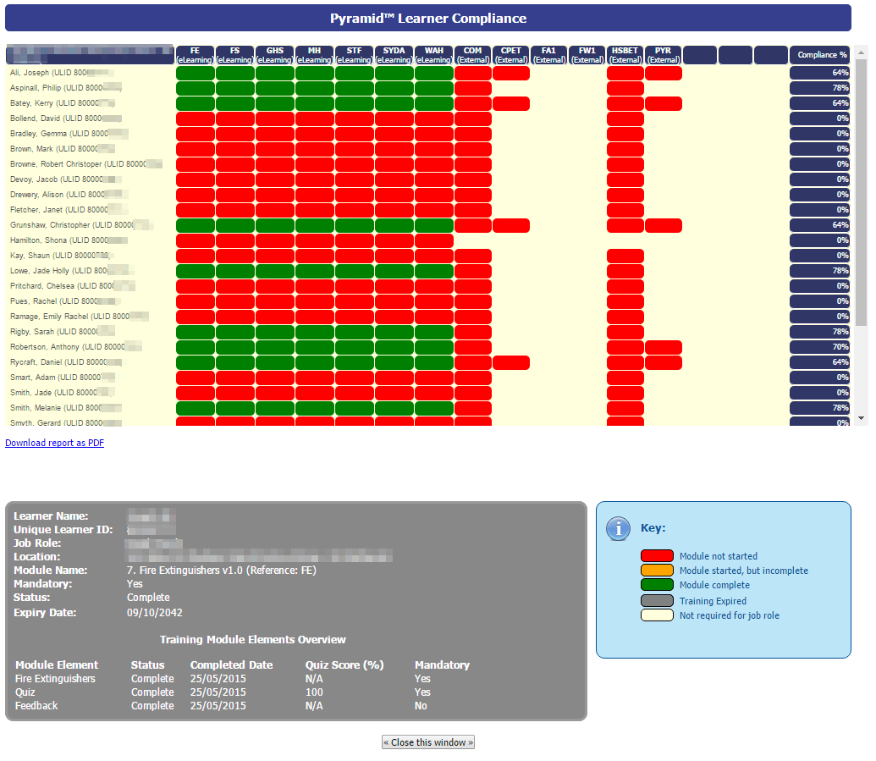Click the expiry date 09/10/2042
The width and height of the screenshot is (876, 761).
click(155, 612)
